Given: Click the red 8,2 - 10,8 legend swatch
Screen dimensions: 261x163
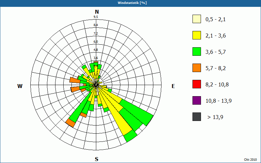Looking at the screenshot, I should point(197,84).
